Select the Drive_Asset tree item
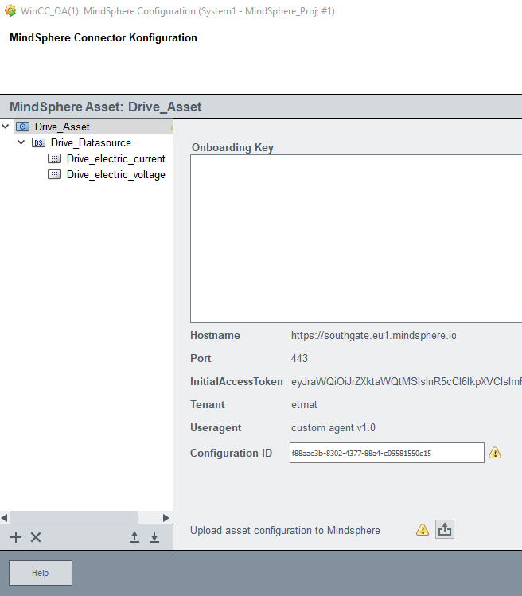 click(62, 127)
